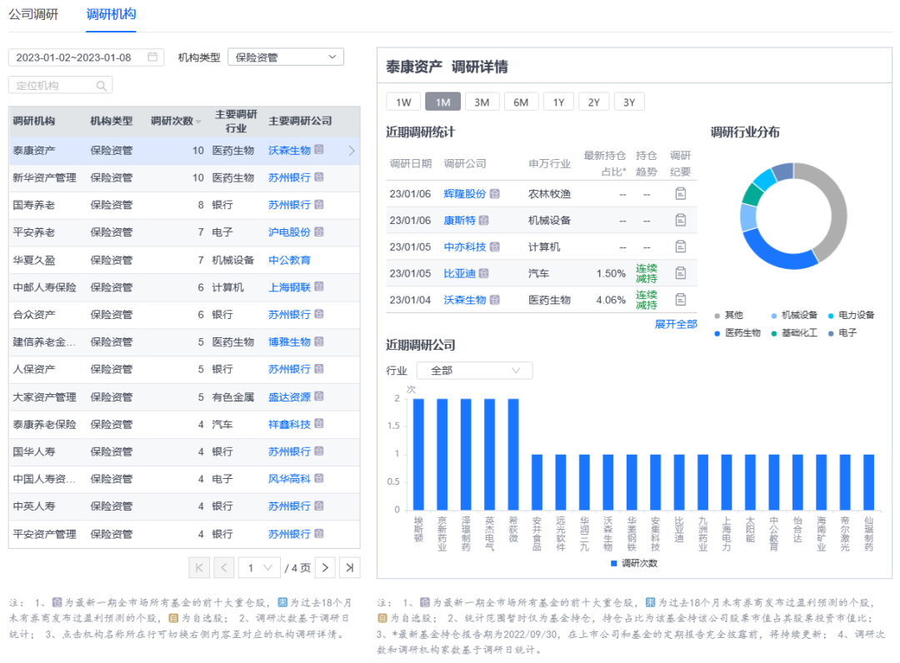Image resolution: width=900 pixels, height=663 pixels.
Task: Click the fund badge next to 康斯特
Action: tap(484, 220)
